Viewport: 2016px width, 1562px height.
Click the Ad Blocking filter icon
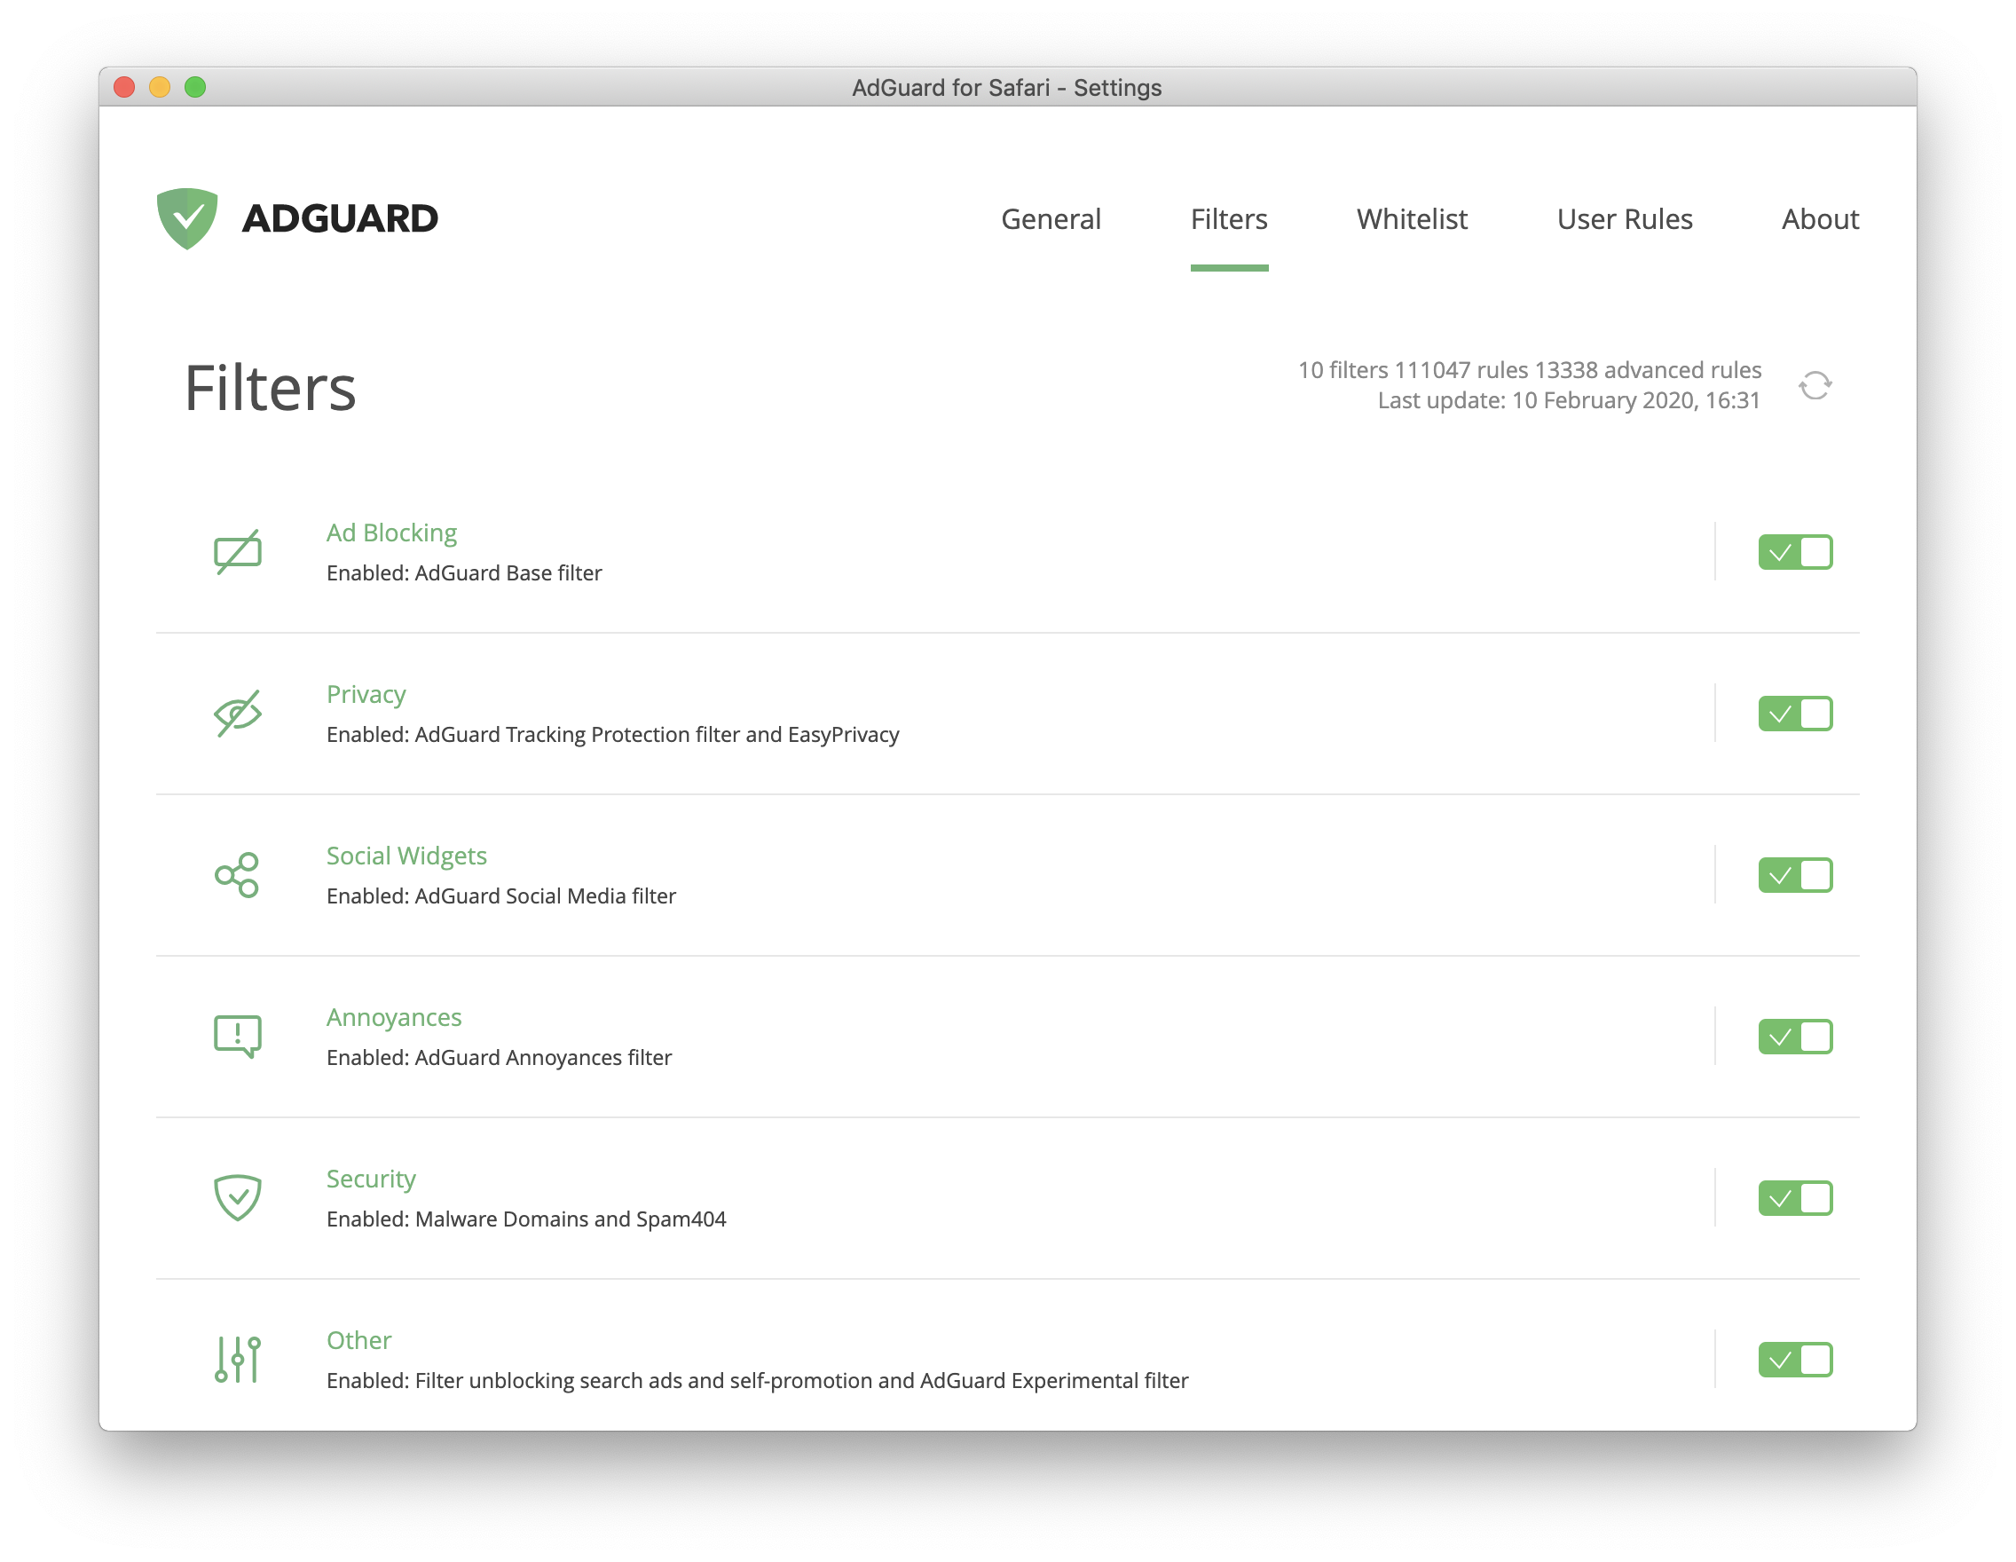(x=237, y=548)
